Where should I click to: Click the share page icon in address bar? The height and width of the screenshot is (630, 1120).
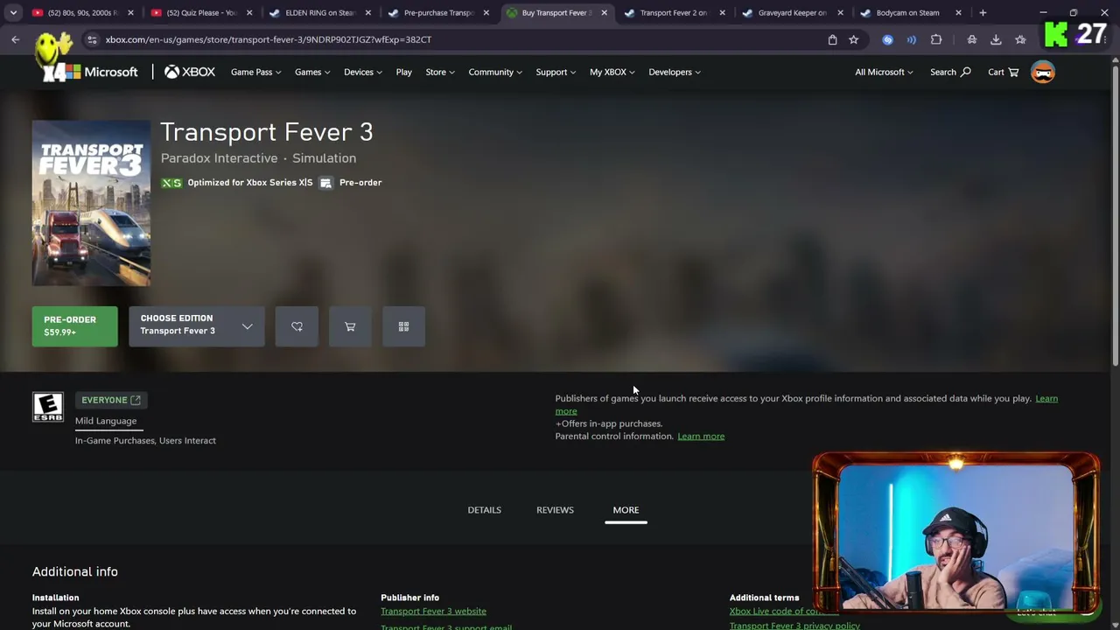(x=832, y=39)
